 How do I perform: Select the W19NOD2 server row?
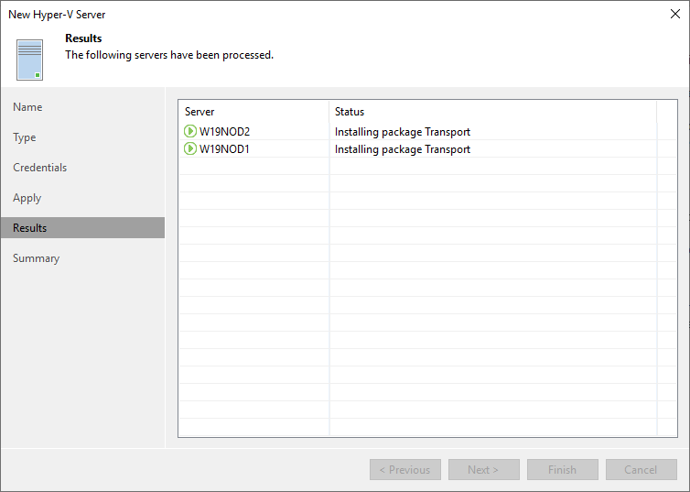pos(427,131)
